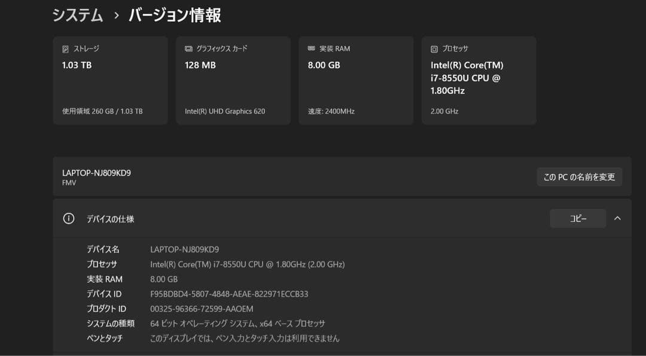Click the RAM chip icon on 実装 RAM card

[x=312, y=48]
